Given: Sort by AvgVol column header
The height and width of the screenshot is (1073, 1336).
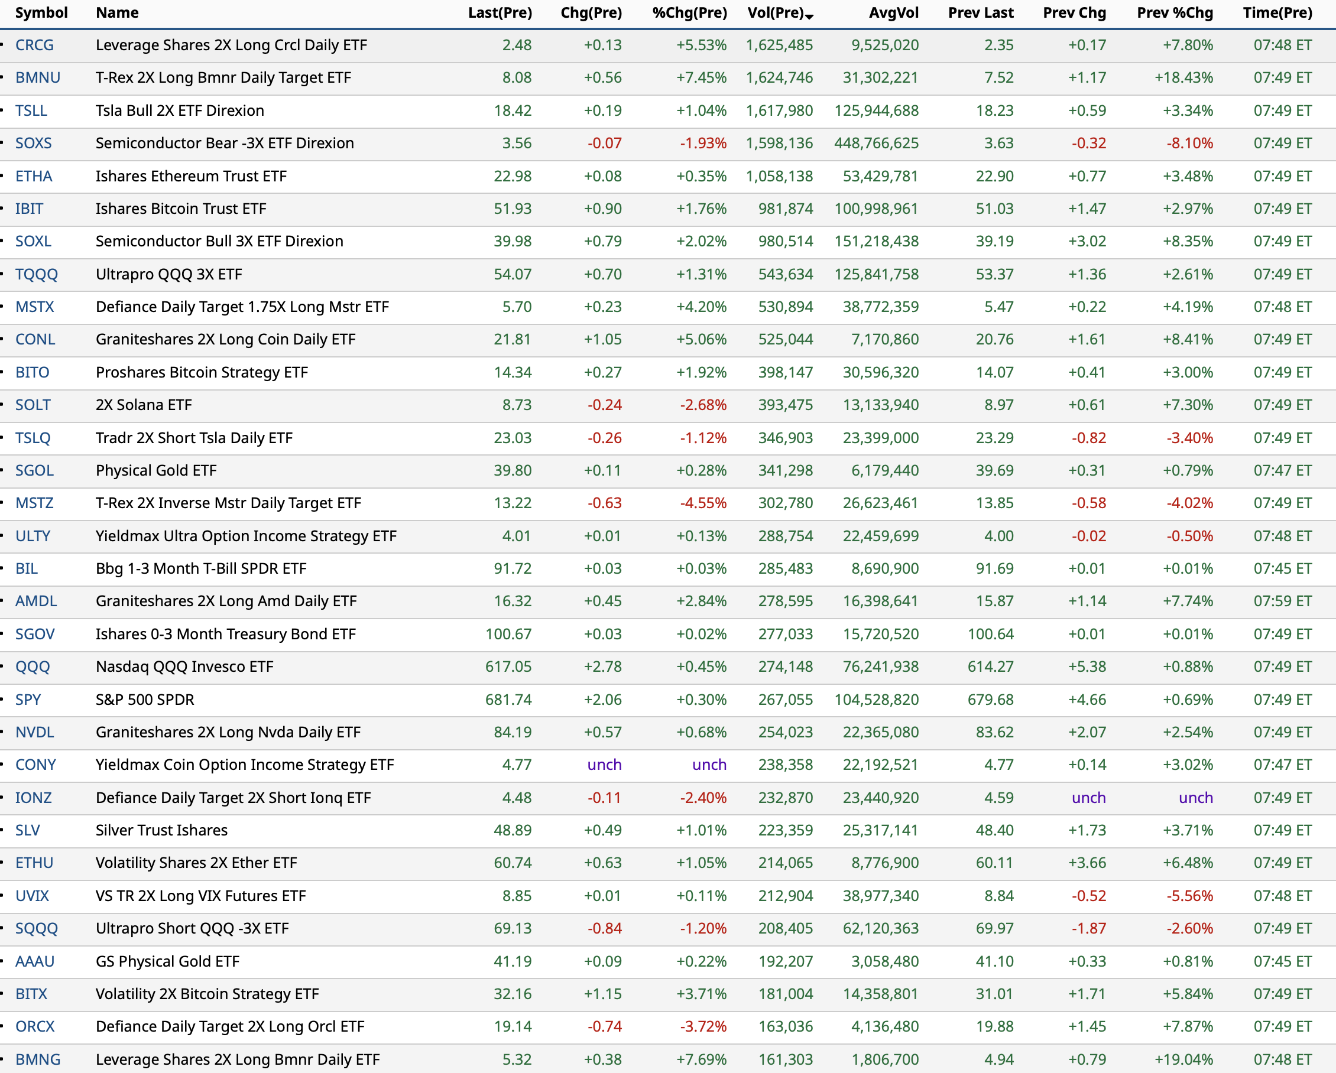Looking at the screenshot, I should click(x=893, y=13).
